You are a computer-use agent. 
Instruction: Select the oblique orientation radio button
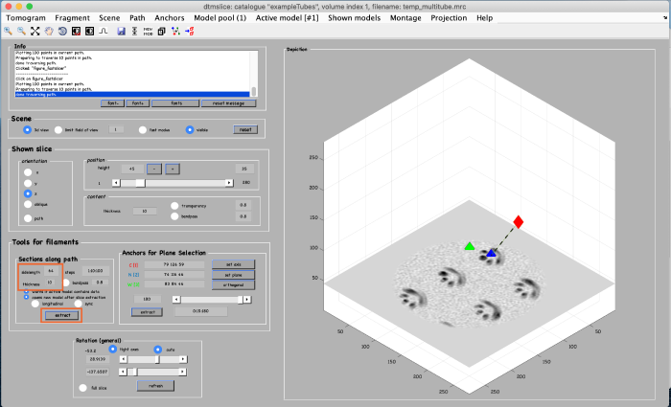[27, 203]
